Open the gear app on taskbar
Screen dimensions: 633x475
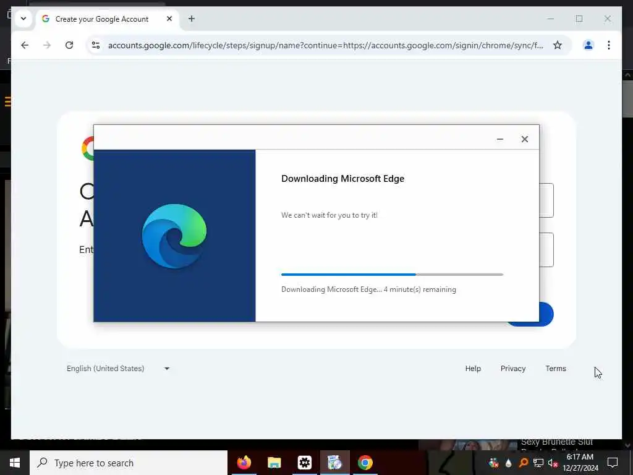pos(304,463)
